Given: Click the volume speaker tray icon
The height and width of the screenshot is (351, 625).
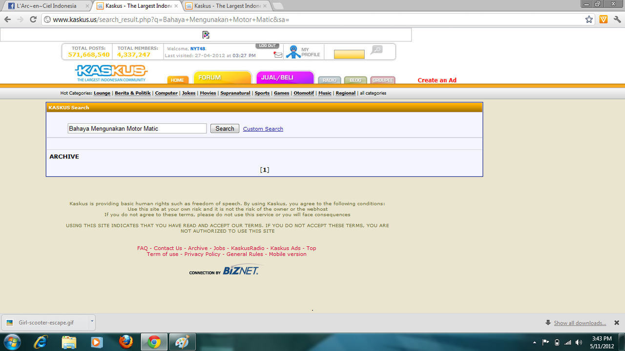Looking at the screenshot, I should pos(579,342).
